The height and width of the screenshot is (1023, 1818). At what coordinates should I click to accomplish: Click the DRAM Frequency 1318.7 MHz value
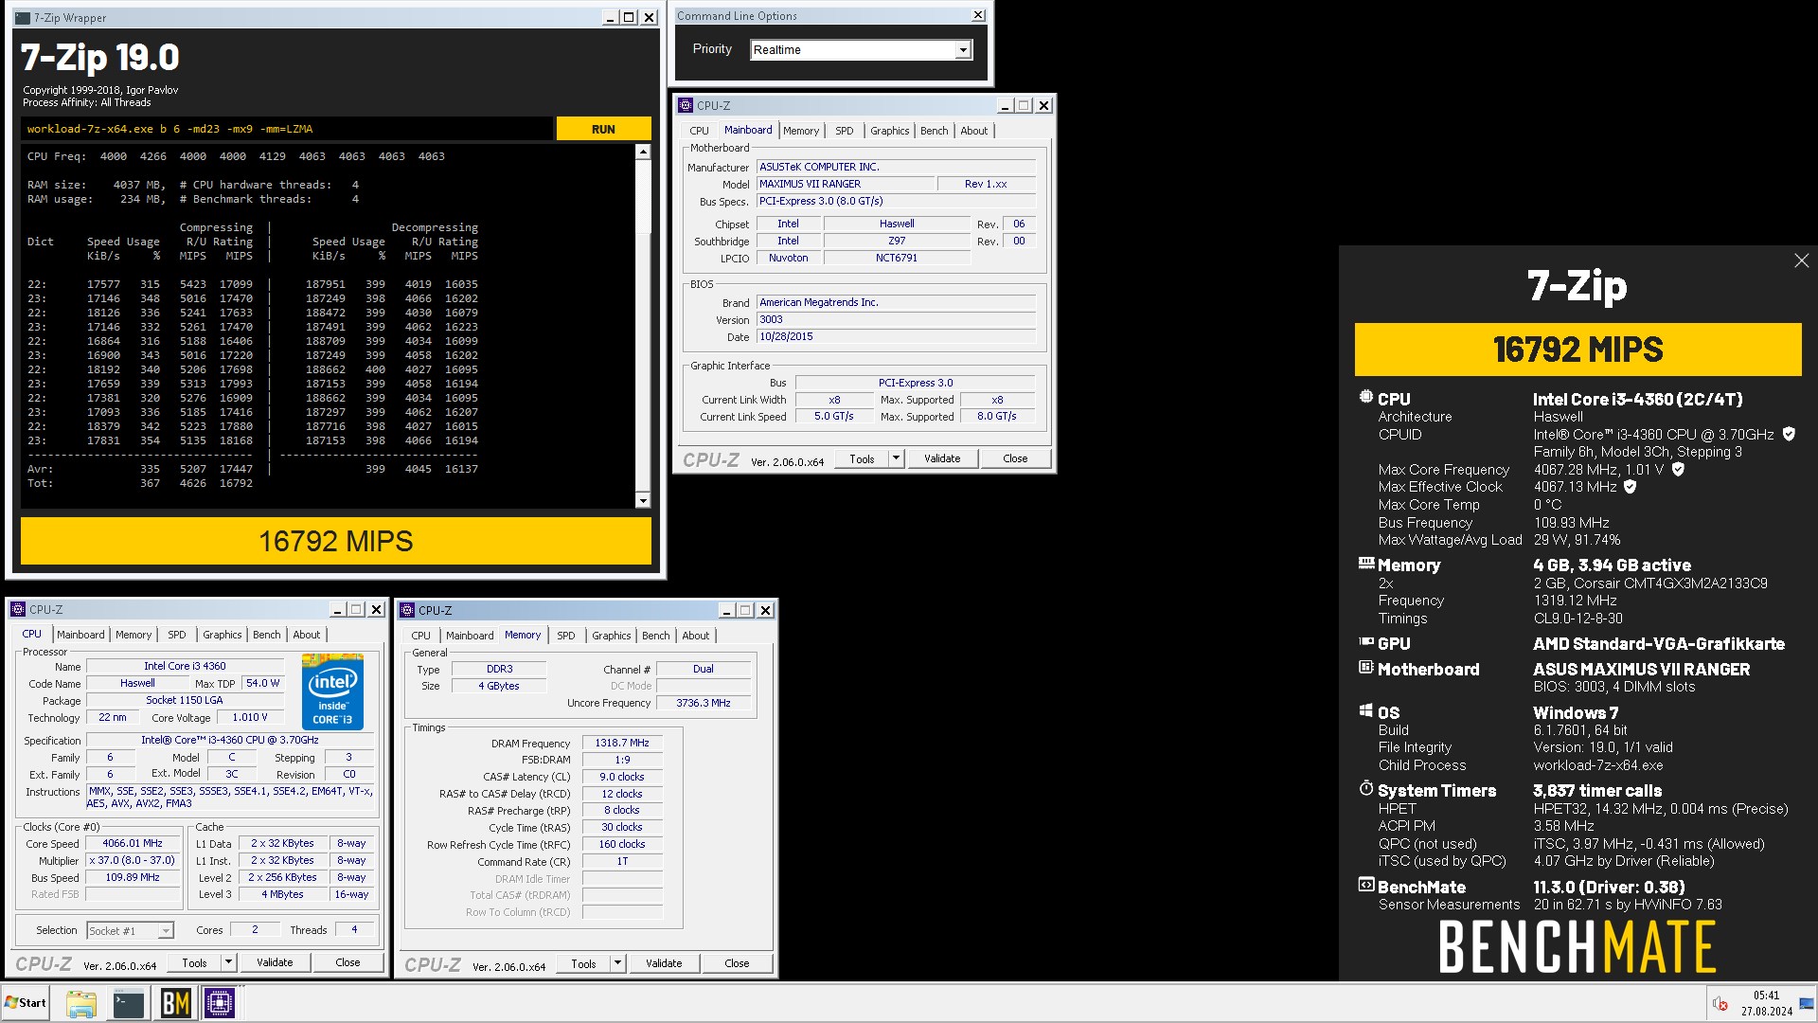point(622,743)
